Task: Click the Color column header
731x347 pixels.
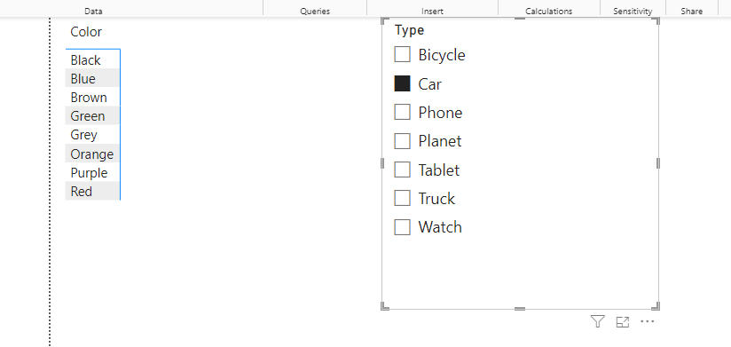Action: click(x=86, y=32)
